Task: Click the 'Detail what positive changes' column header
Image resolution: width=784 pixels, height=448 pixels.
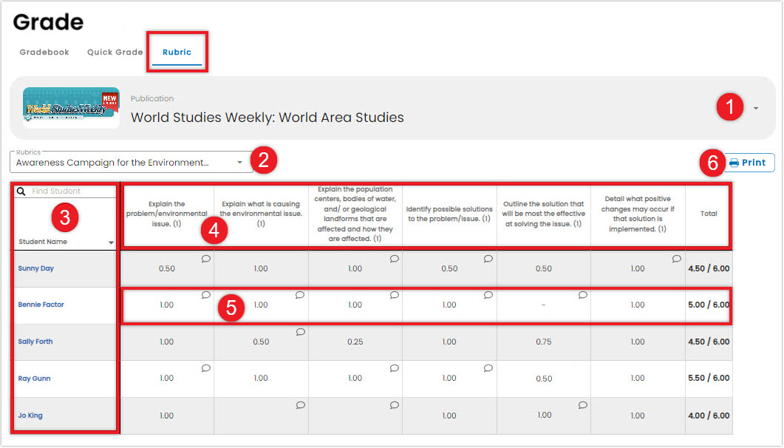Action: (638, 214)
